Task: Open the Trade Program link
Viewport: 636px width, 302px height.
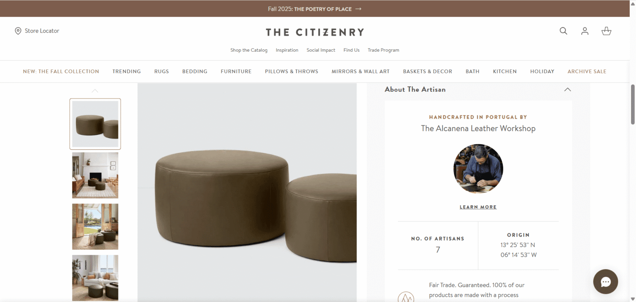Action: point(383,50)
